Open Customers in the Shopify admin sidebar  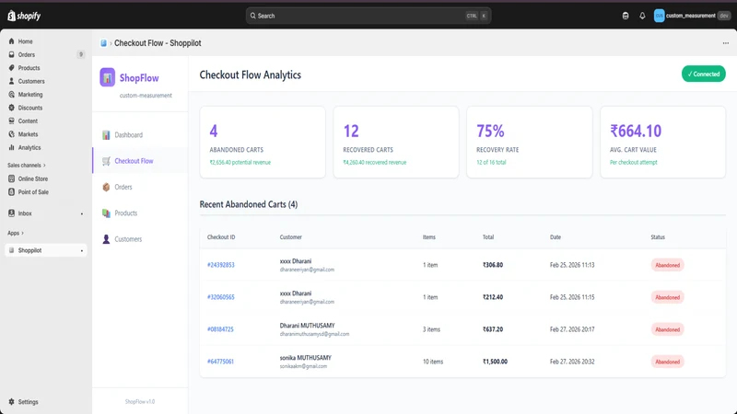31,81
